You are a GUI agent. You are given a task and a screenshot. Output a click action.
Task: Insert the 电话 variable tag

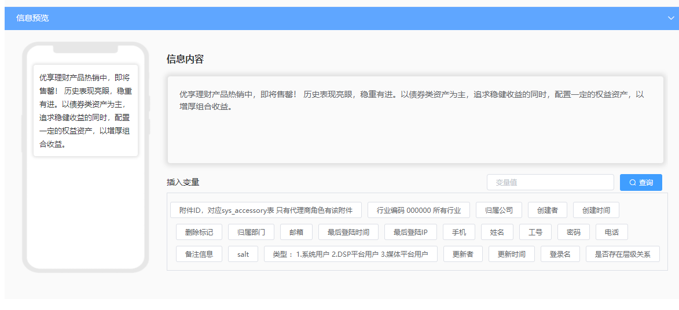point(612,232)
